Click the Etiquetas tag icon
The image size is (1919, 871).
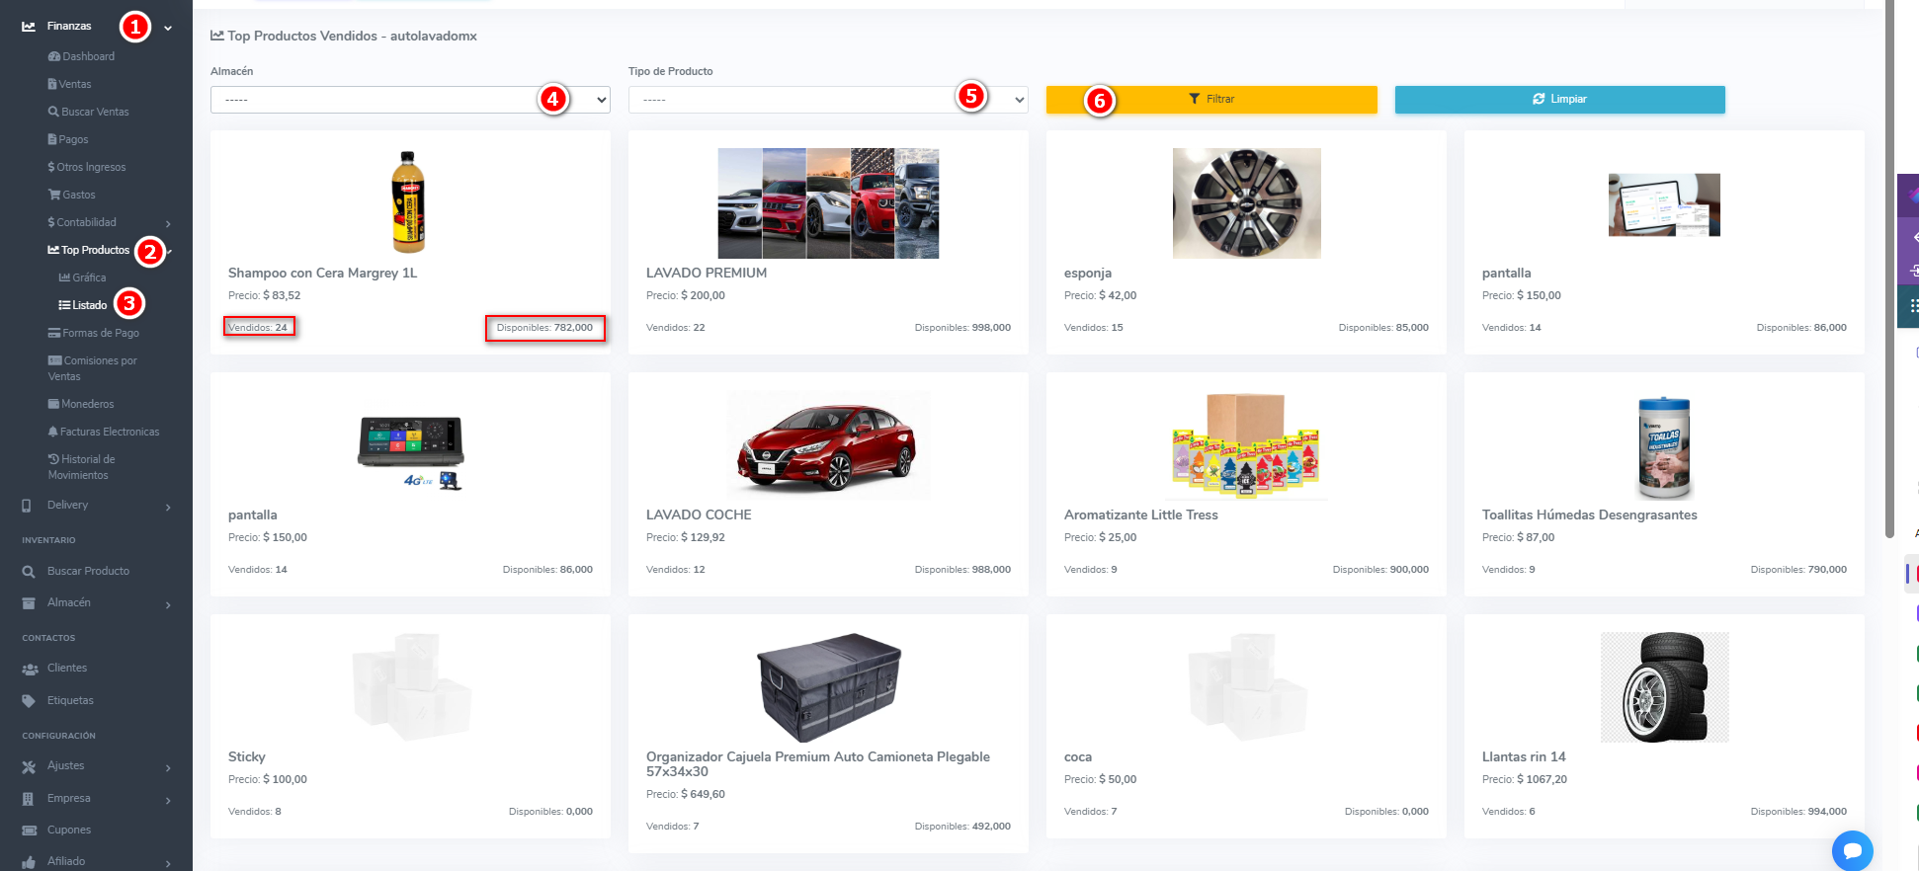29,701
